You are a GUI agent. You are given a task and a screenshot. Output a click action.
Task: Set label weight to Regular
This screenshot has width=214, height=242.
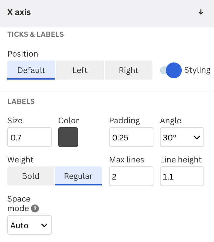tap(78, 176)
